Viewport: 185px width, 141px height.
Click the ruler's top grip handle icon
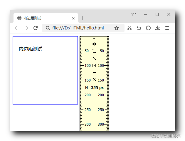(x=94, y=38)
